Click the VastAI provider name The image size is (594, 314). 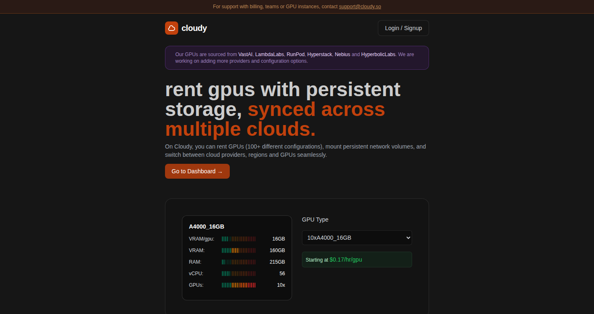pyautogui.click(x=245, y=54)
